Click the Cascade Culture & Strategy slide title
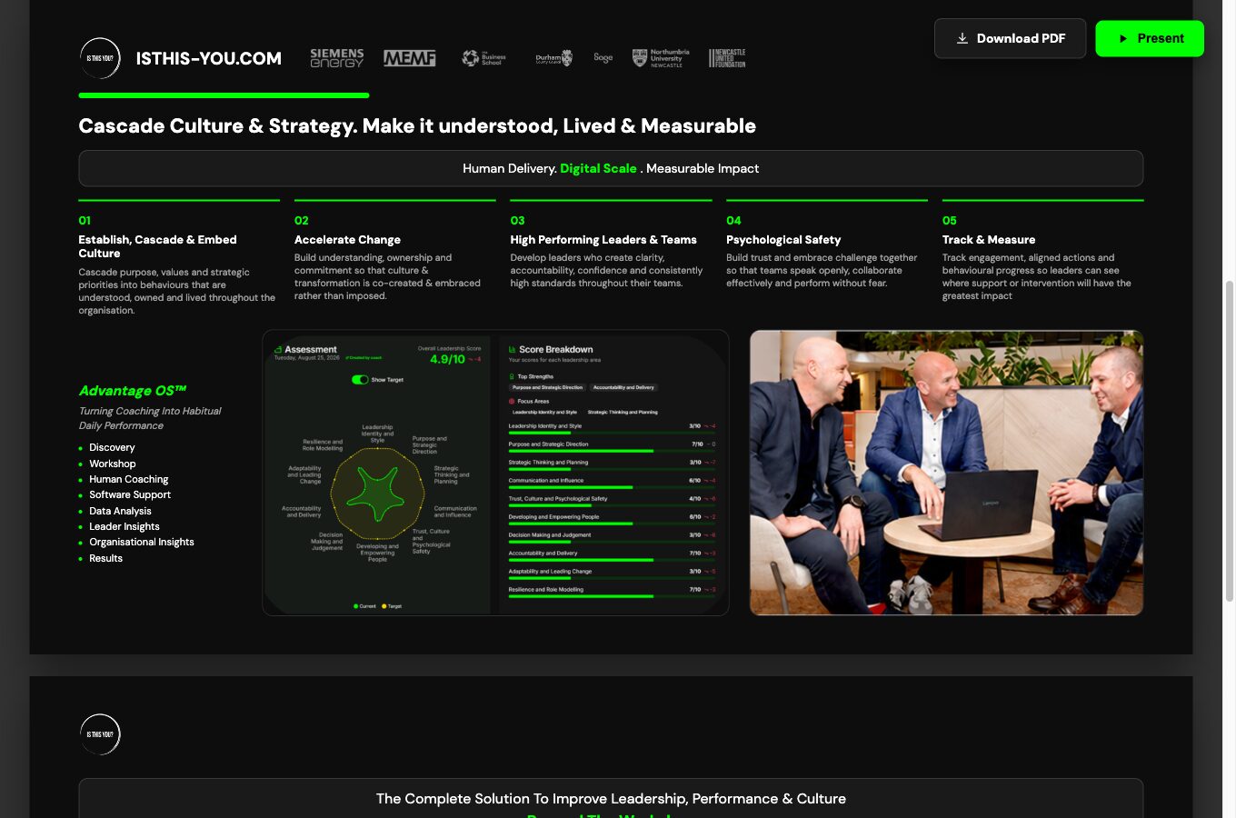 click(x=417, y=126)
